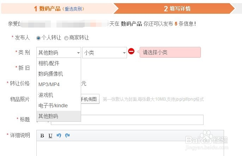This screenshot has height=156, width=242.
Task: Click the 物品照片 field label
Action: coord(20,99)
